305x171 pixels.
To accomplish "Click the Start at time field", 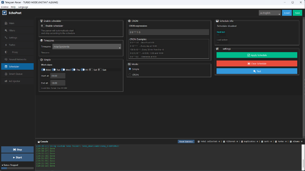I will 58,76.
